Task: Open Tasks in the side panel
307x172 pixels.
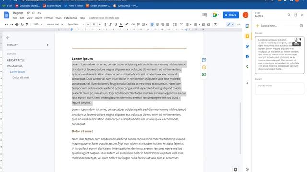Action: tap(247, 46)
